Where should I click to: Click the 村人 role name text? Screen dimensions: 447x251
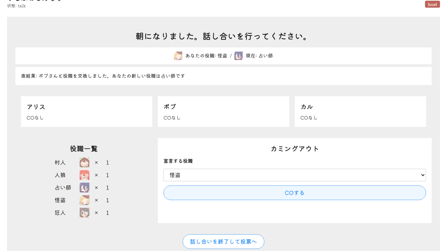60,162
